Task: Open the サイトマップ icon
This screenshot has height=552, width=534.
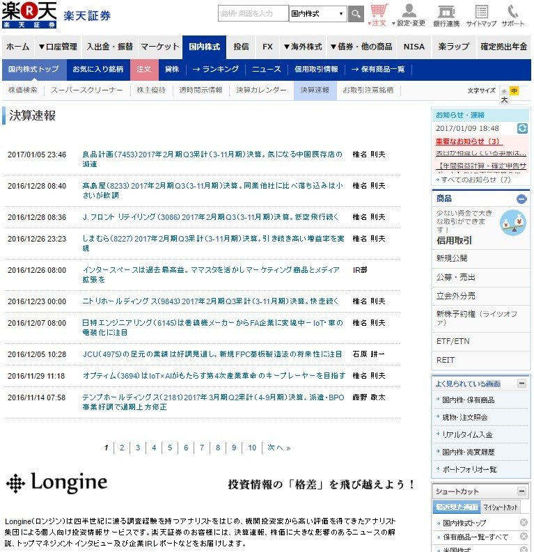Action: tap(481, 15)
